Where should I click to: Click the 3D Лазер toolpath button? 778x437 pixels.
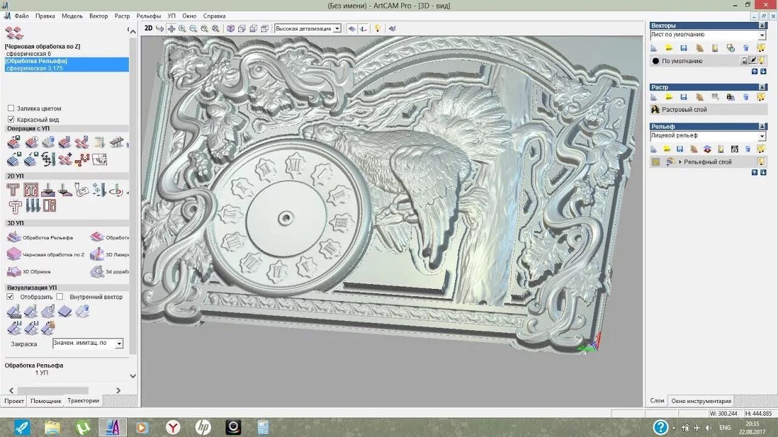click(109, 254)
